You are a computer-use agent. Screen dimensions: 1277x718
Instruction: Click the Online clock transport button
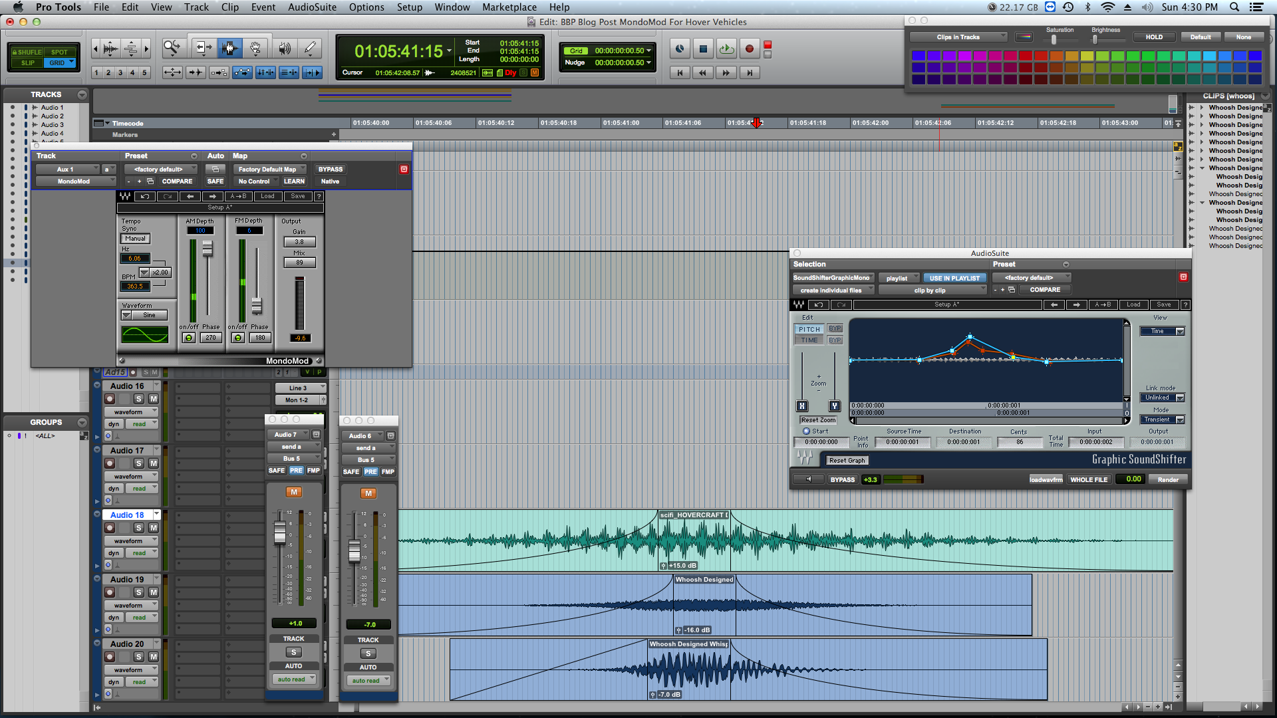pyautogui.click(x=680, y=49)
